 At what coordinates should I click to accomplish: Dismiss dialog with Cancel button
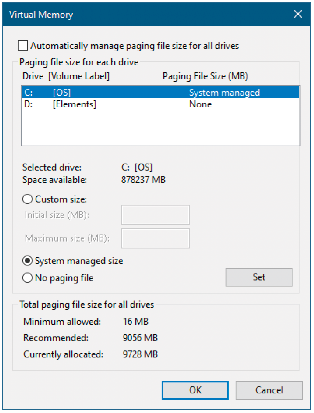coord(269,390)
